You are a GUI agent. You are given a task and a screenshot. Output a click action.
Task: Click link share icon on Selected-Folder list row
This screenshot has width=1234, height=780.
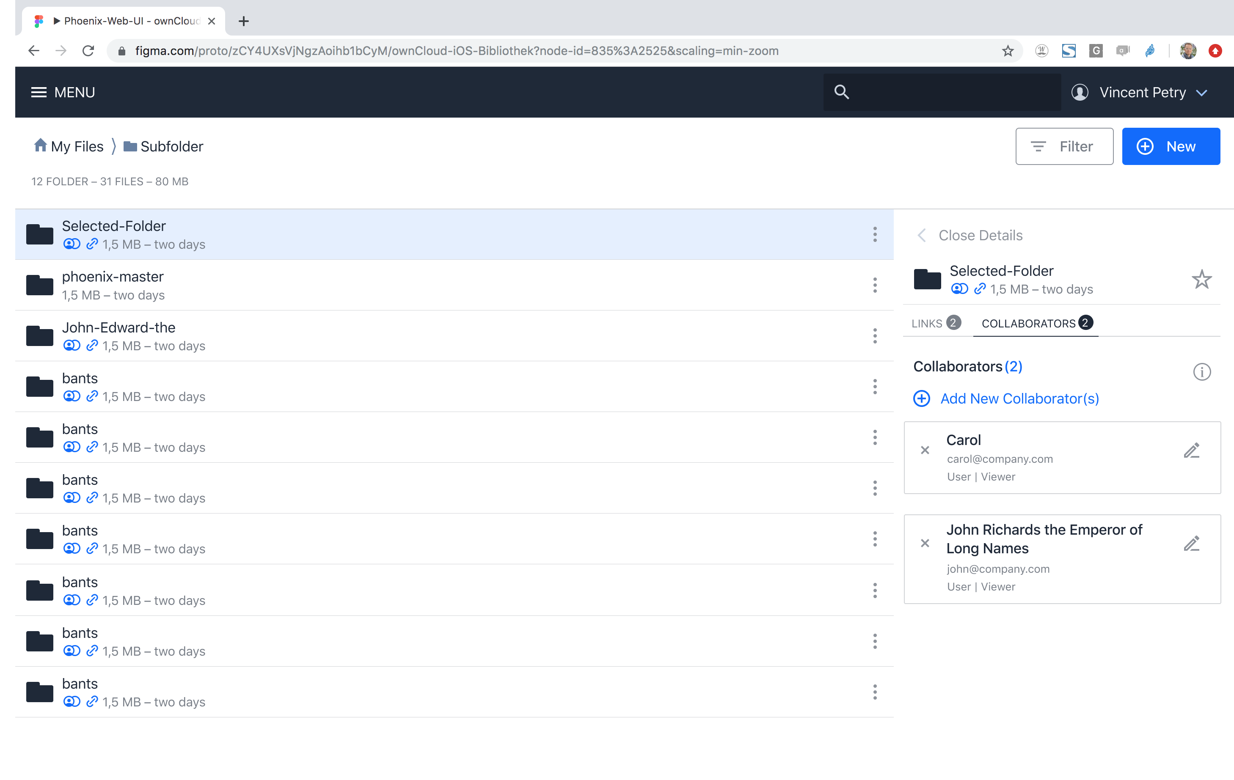92,244
